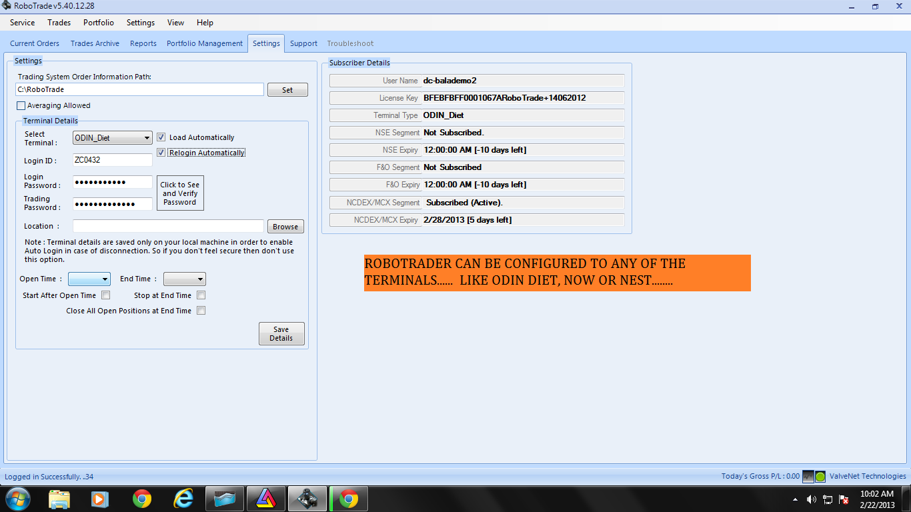This screenshot has width=911, height=512.
Task: Uncheck Load Automatically for the terminal
Action: 161,137
